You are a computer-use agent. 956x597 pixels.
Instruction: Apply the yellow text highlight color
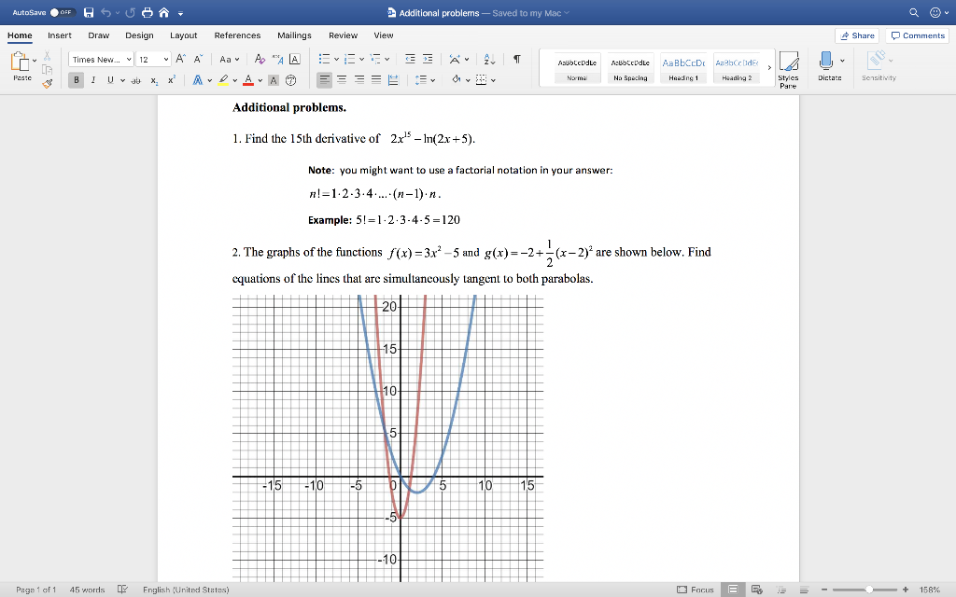coord(223,80)
